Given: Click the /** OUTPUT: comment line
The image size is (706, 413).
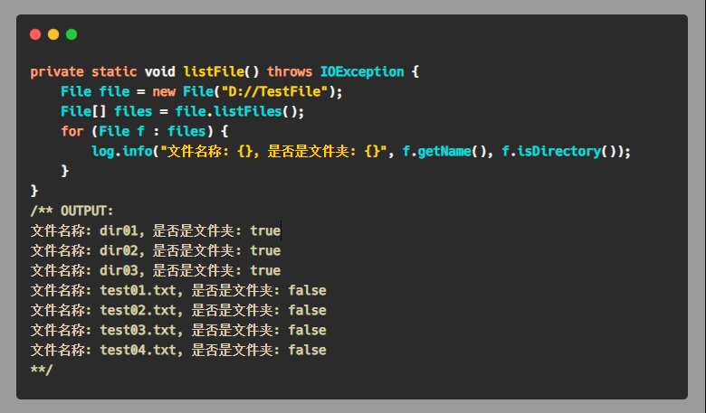Looking at the screenshot, I should coord(72,211).
